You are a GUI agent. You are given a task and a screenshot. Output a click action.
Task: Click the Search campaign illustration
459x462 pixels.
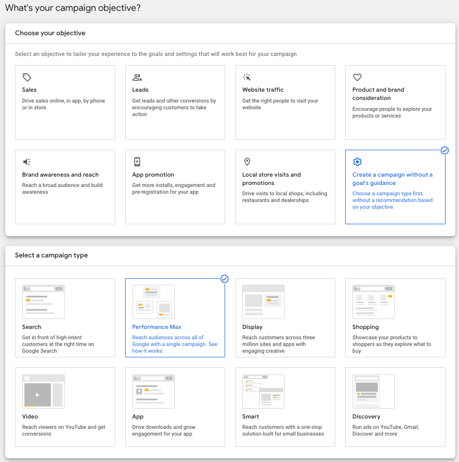point(43,302)
